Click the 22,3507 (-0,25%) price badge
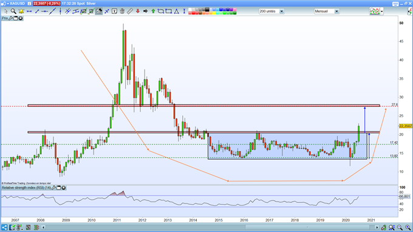 pos(47,4)
